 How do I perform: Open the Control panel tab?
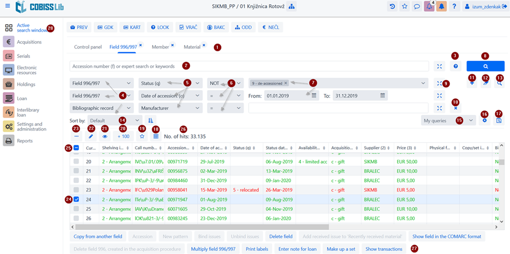[88, 47]
